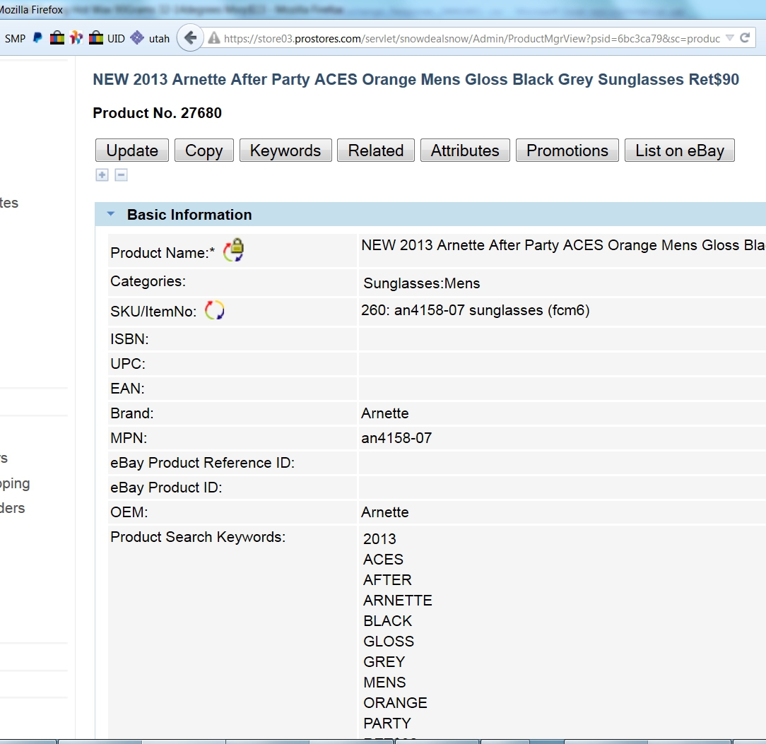Open the Related products button
The width and height of the screenshot is (766, 744).
376,150
